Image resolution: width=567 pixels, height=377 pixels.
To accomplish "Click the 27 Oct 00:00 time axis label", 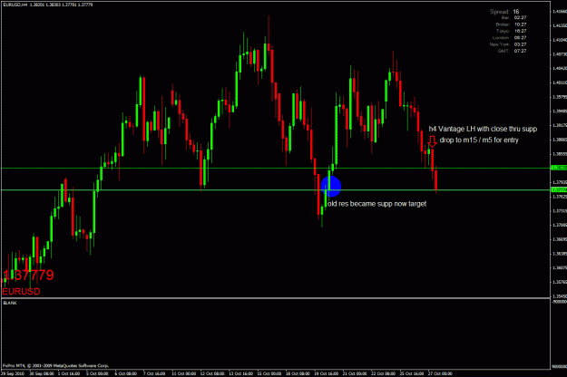I will click(x=440, y=373).
